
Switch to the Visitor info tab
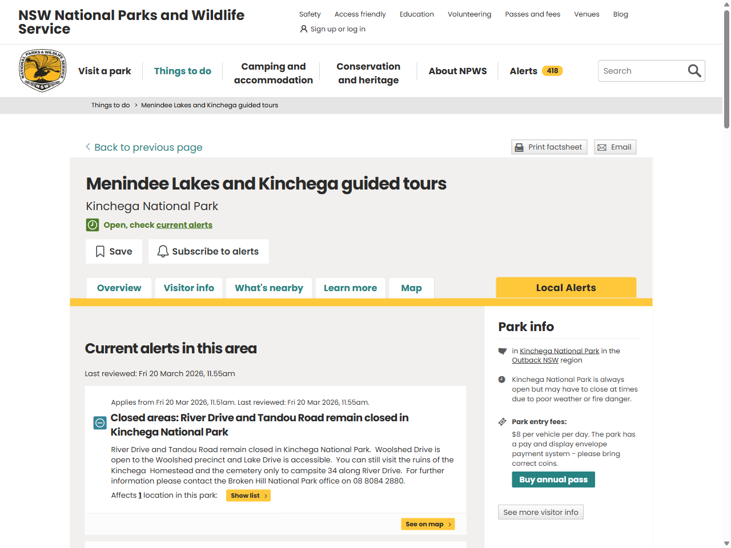coord(188,288)
